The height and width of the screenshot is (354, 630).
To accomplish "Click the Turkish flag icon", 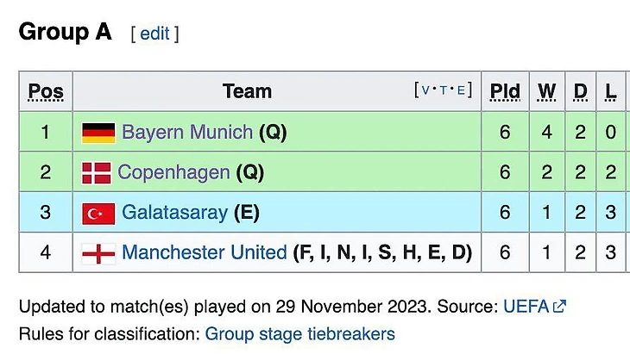I will coord(98,213).
